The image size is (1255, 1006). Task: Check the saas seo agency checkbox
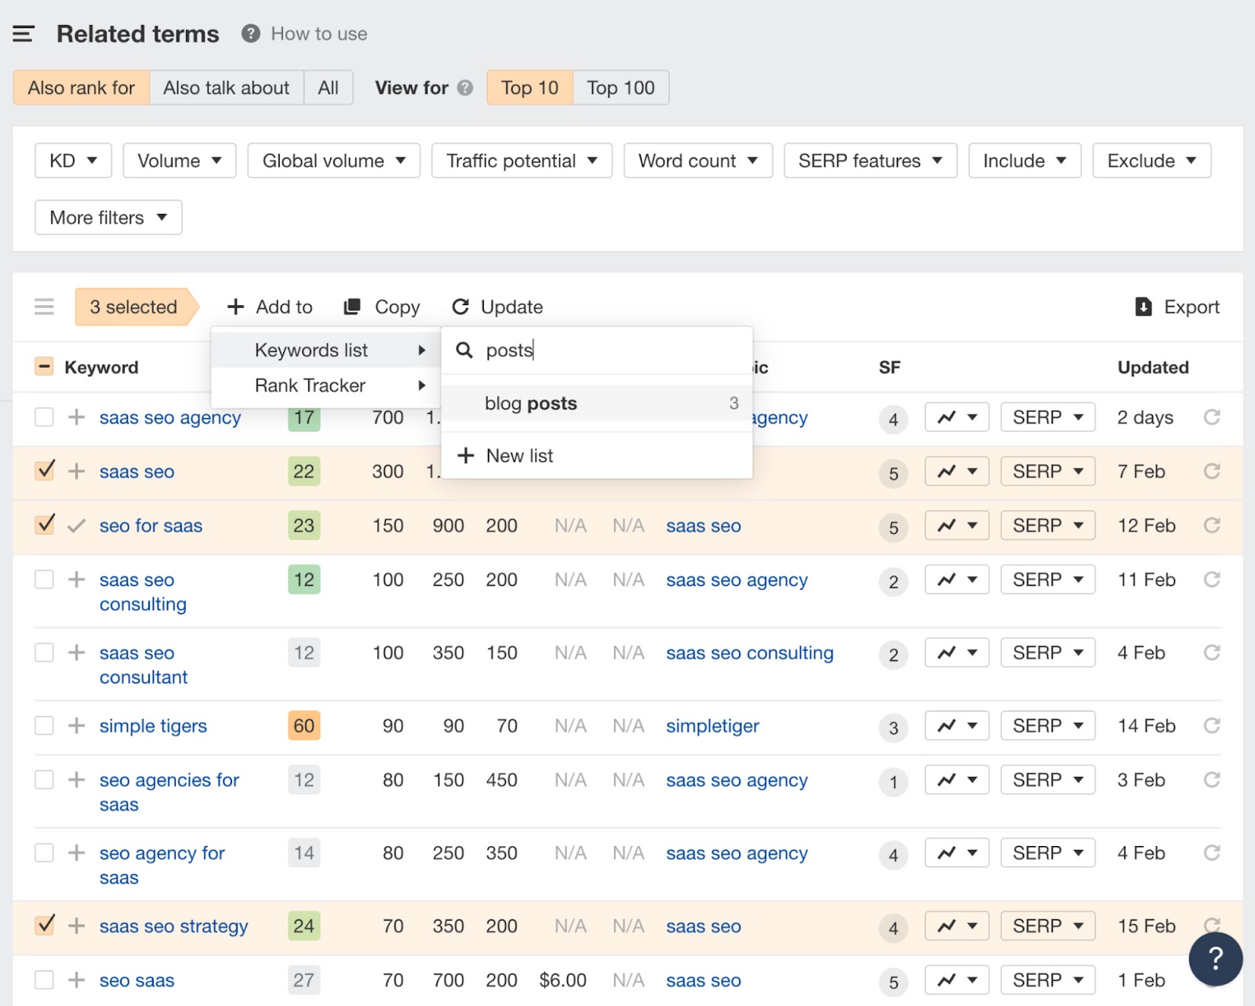[44, 417]
